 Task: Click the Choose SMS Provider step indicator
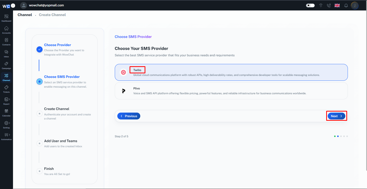[x=39, y=82]
